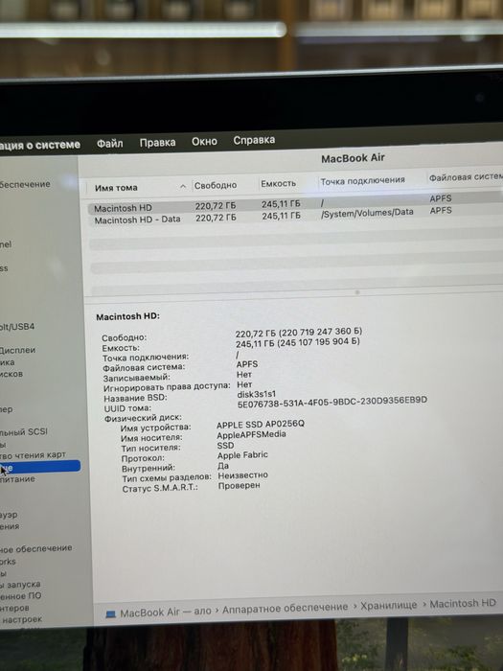Select the sidebar item ending in запуска

pyautogui.click(x=20, y=584)
